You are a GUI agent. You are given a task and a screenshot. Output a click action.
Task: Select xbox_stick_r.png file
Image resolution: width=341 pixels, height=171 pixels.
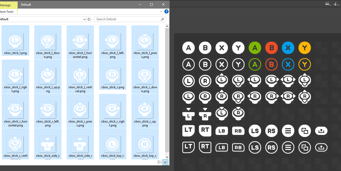coord(113,75)
